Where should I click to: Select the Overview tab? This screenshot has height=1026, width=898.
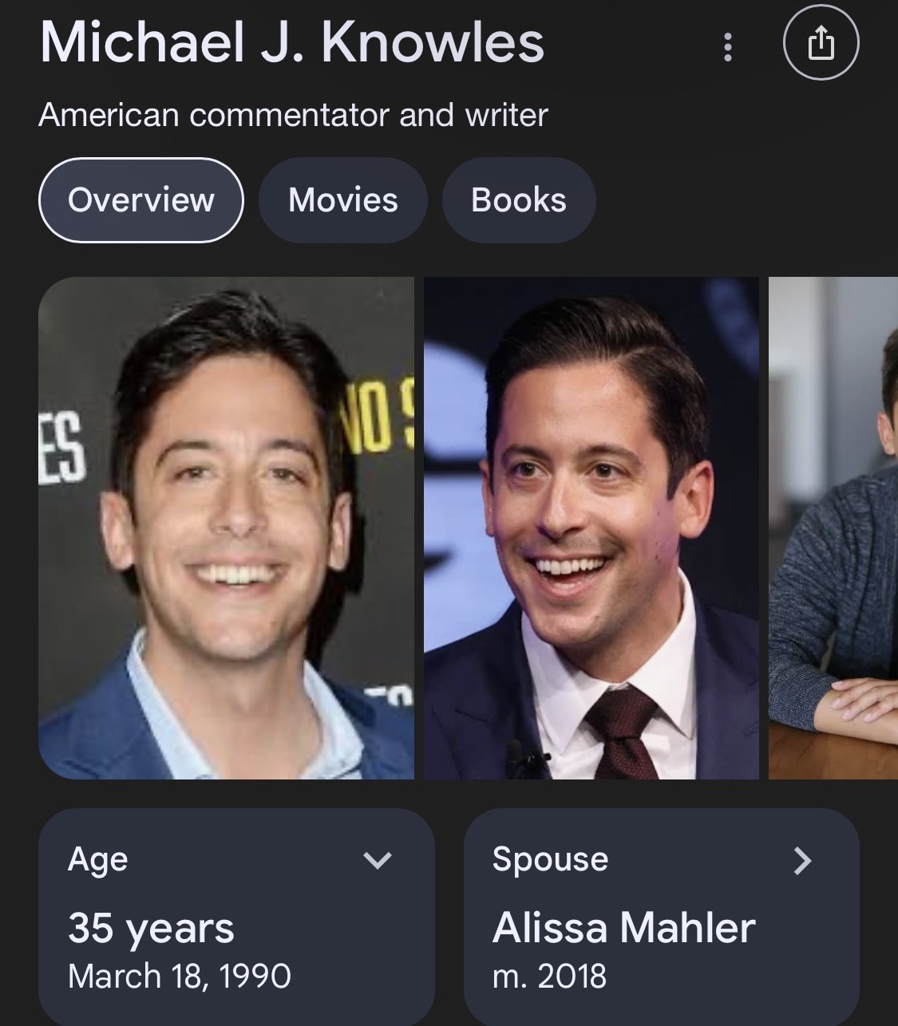tap(141, 199)
